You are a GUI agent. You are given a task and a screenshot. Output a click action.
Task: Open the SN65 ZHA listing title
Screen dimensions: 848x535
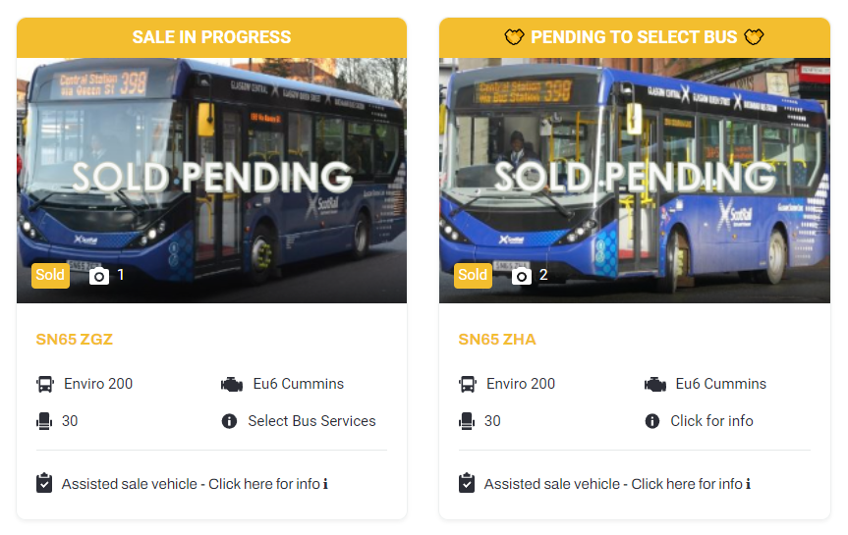click(497, 340)
